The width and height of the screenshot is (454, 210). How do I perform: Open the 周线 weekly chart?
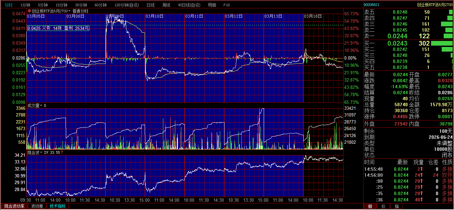coord(166,5)
